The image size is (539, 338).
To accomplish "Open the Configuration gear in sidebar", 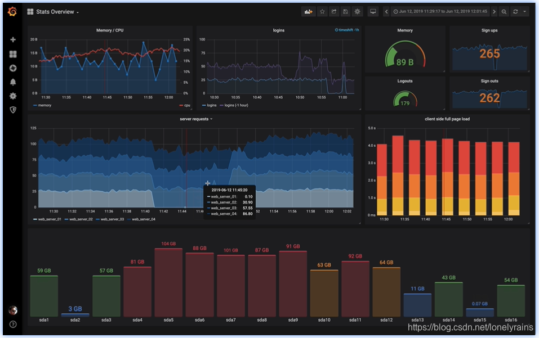I will [x=13, y=96].
